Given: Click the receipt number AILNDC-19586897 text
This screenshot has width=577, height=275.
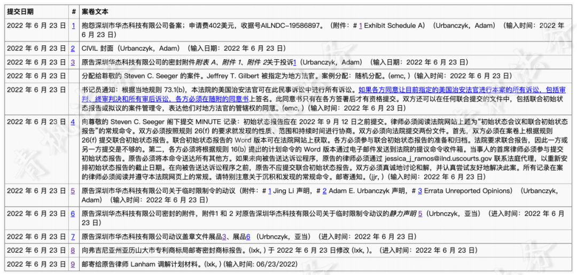Looking at the screenshot, I should pyautogui.click(x=292, y=26).
